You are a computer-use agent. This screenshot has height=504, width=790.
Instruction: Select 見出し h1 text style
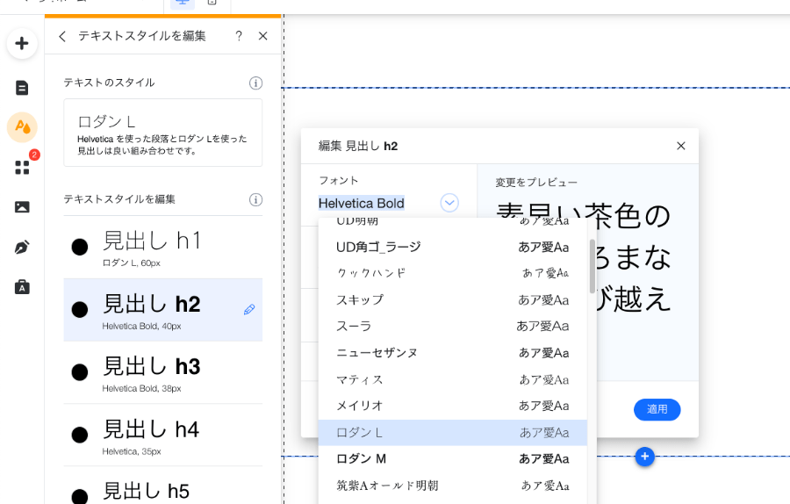[x=162, y=247]
